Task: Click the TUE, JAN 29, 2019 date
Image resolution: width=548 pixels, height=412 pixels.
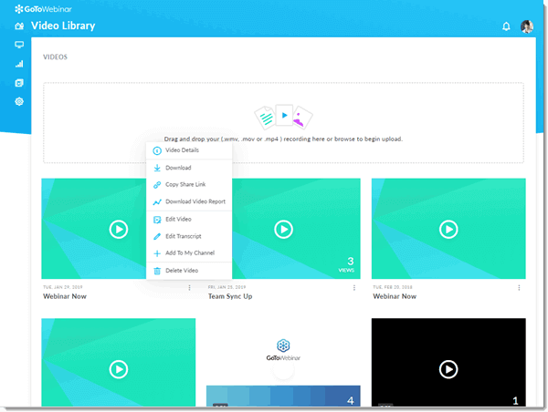Action: point(62,287)
